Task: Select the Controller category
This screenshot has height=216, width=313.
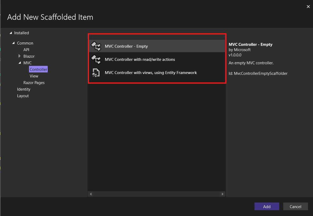Action: [38, 69]
